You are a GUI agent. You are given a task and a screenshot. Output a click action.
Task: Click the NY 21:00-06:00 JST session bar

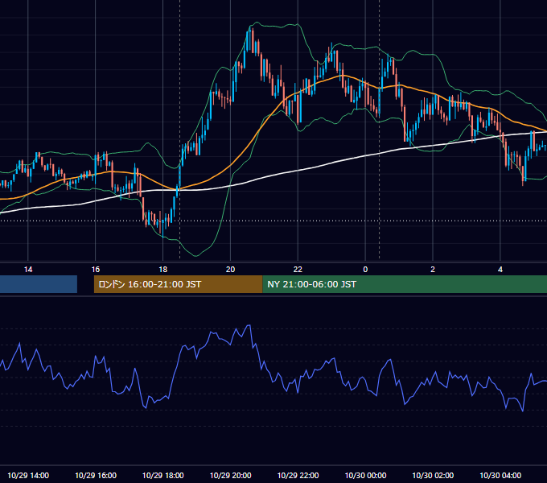pos(405,284)
